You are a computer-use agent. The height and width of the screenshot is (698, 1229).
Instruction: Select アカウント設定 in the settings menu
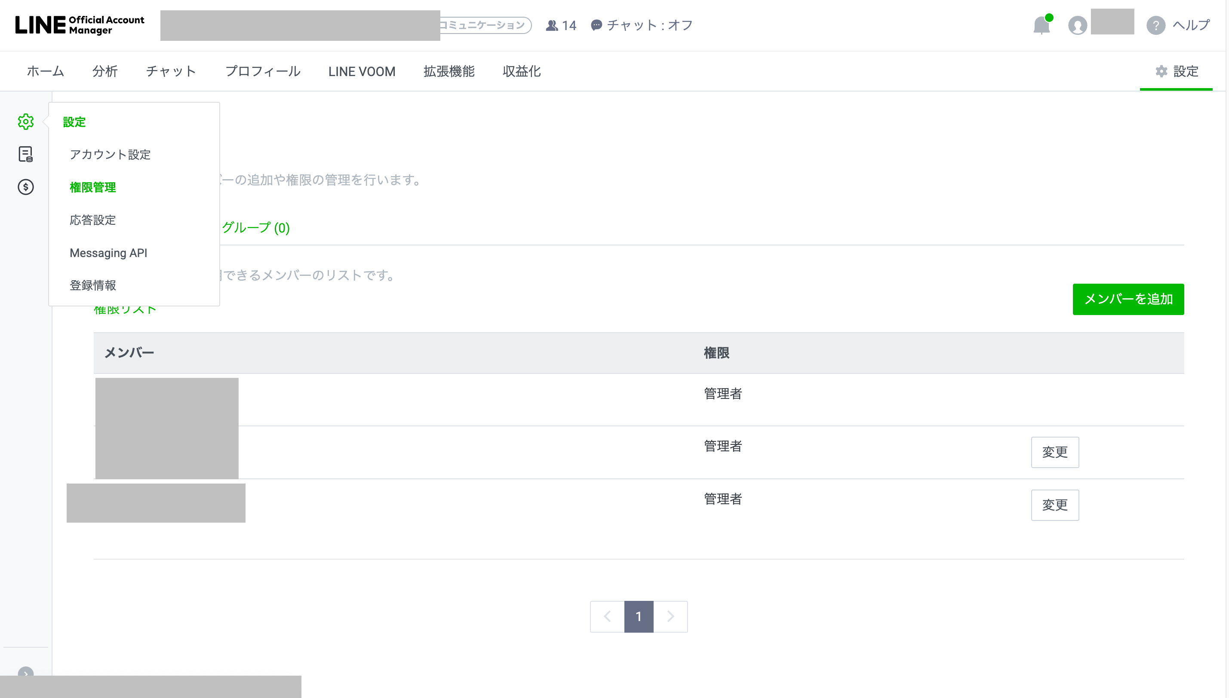[110, 154]
